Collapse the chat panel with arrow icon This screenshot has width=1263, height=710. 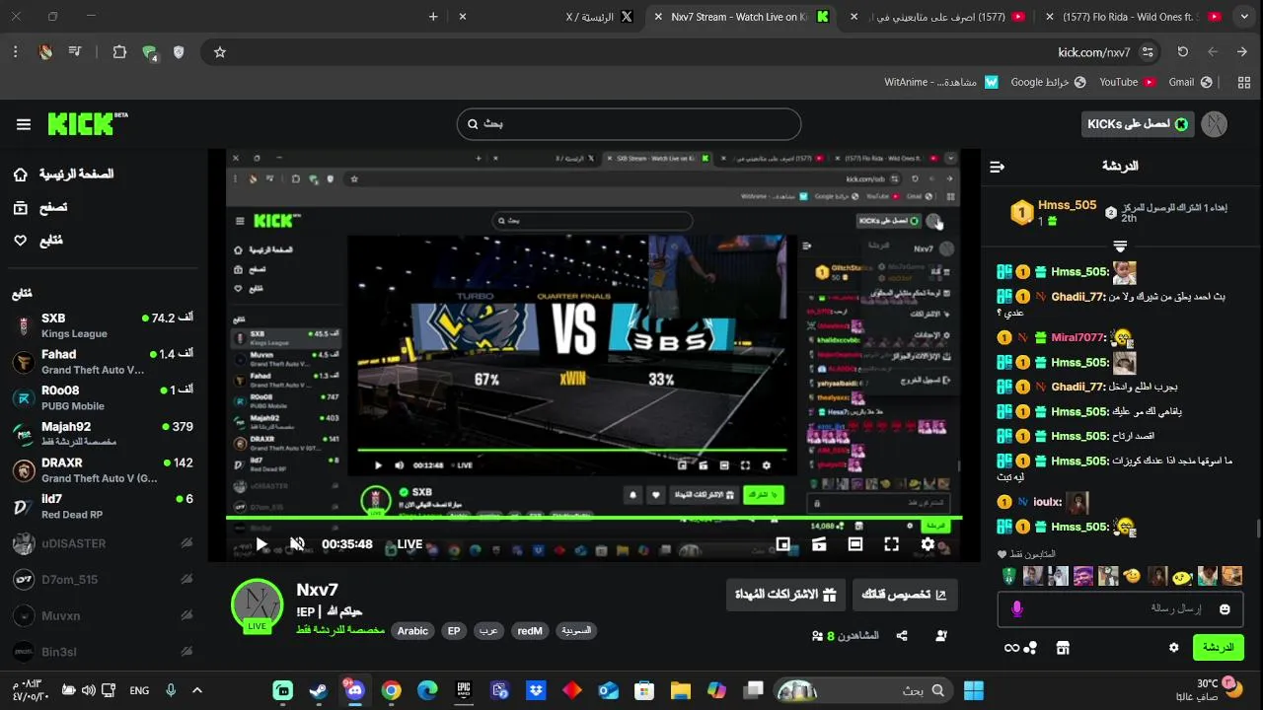997,167
